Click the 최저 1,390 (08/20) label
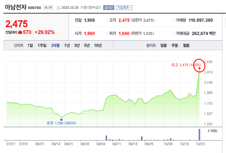The height and width of the screenshot is (153, 226). [61, 123]
